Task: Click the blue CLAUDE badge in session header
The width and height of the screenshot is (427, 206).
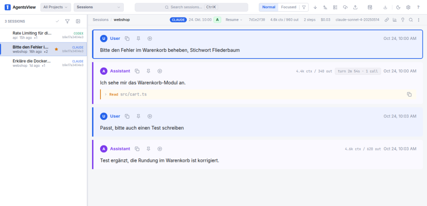Action: click(178, 20)
